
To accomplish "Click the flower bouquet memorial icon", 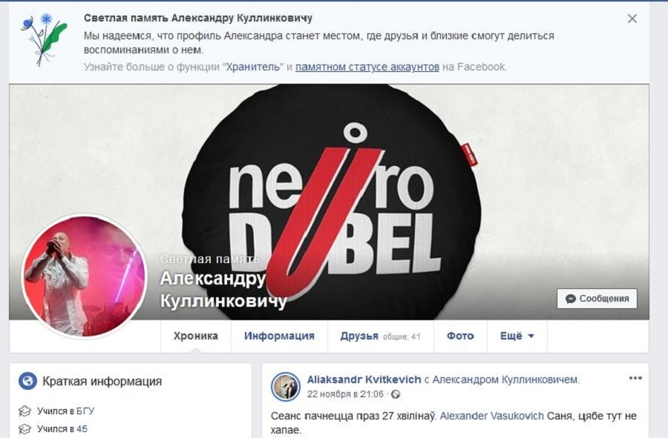I will coord(44,39).
